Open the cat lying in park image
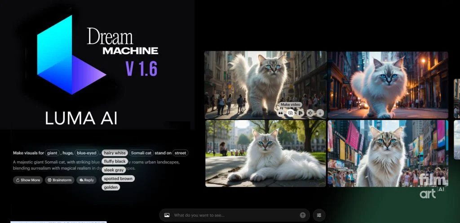The height and width of the screenshot is (223, 460). [265, 154]
